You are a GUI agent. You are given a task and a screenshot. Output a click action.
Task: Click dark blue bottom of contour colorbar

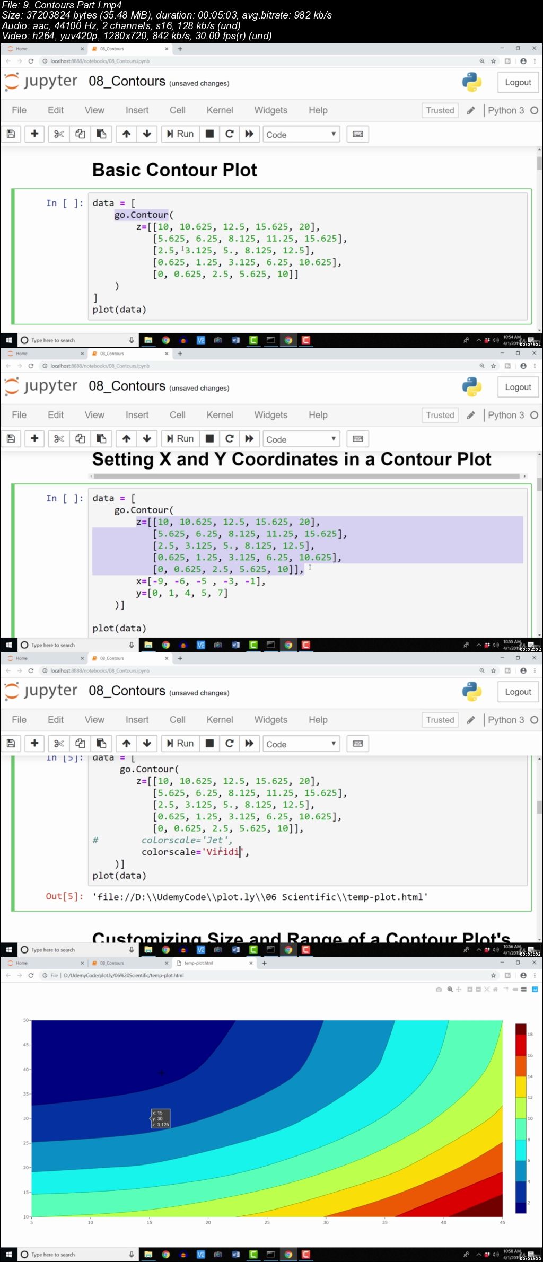coord(521,1208)
